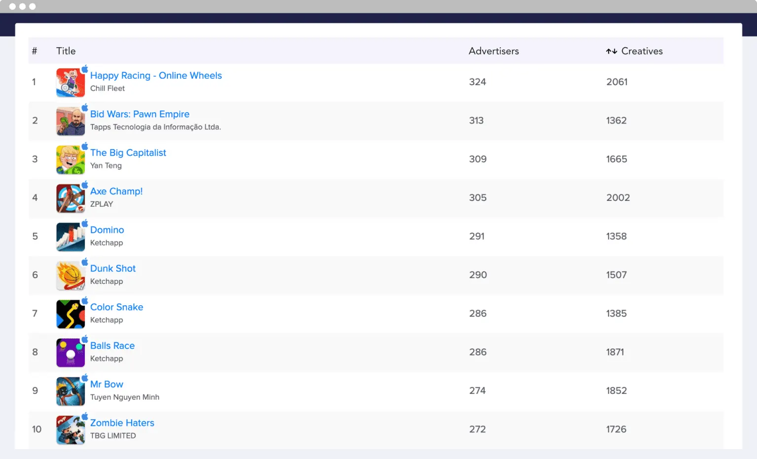Click creatives value 1385
This screenshot has width=757, height=459.
(x=616, y=314)
